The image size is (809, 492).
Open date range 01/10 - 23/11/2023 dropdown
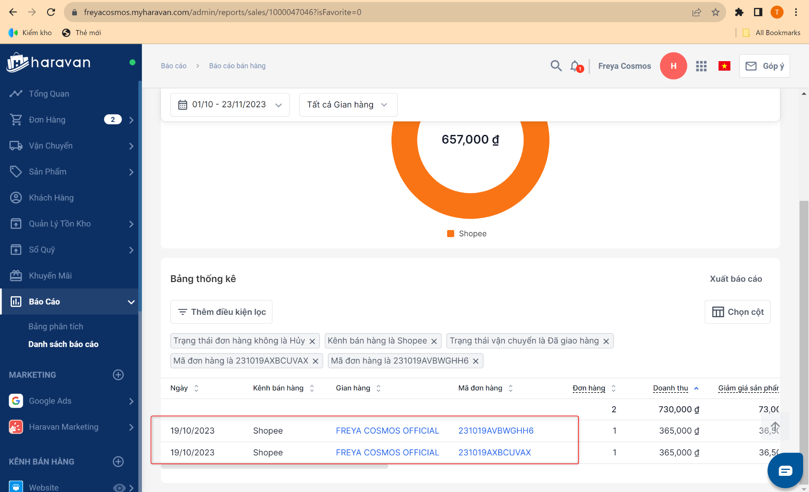click(x=230, y=105)
